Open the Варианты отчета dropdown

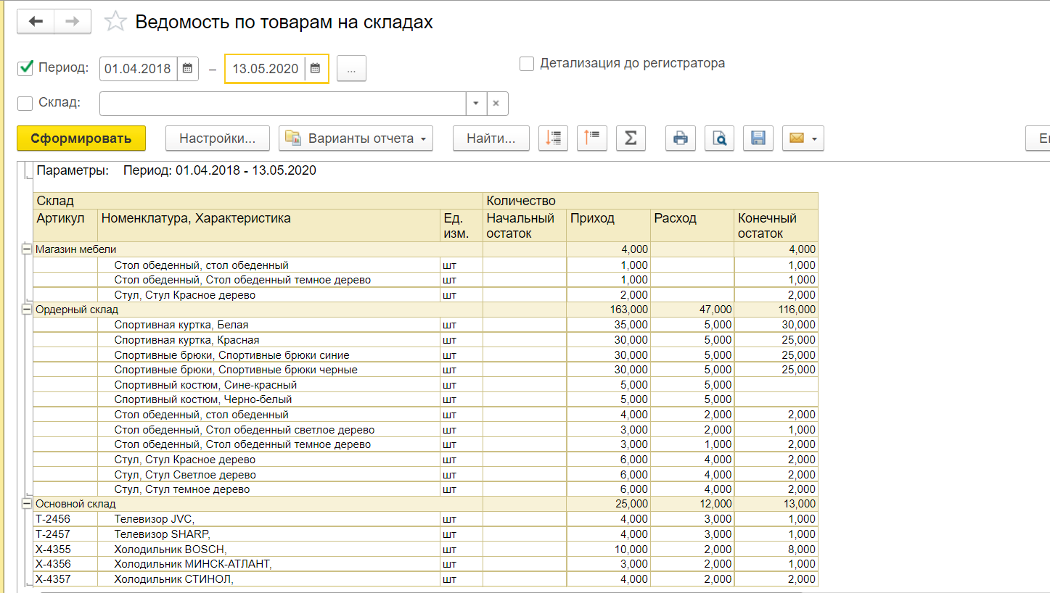(x=356, y=138)
